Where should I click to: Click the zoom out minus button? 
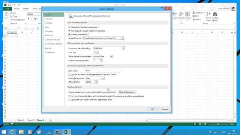pos(209,124)
